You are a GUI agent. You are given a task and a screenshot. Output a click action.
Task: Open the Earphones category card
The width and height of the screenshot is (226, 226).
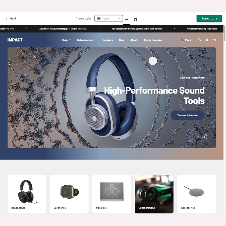(69, 194)
